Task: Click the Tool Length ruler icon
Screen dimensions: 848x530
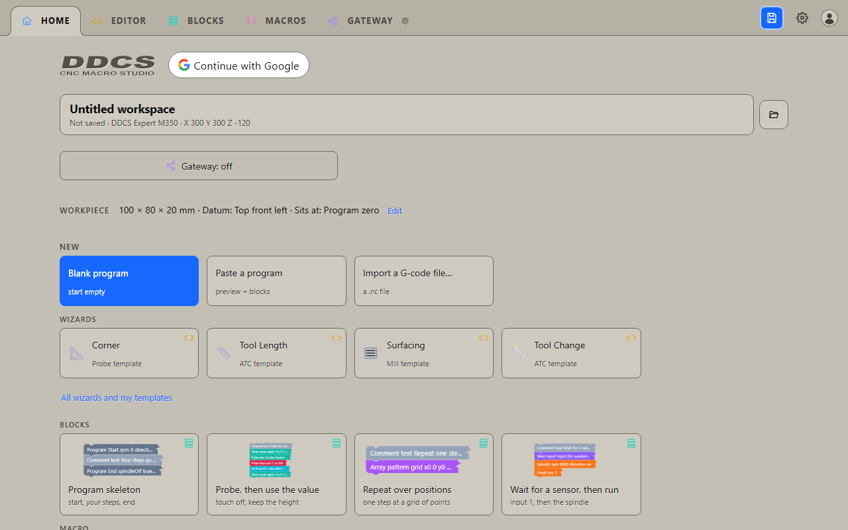Action: (224, 353)
